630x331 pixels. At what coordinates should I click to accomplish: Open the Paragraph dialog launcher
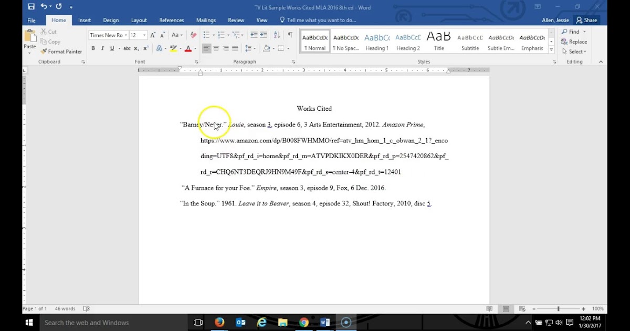293,62
